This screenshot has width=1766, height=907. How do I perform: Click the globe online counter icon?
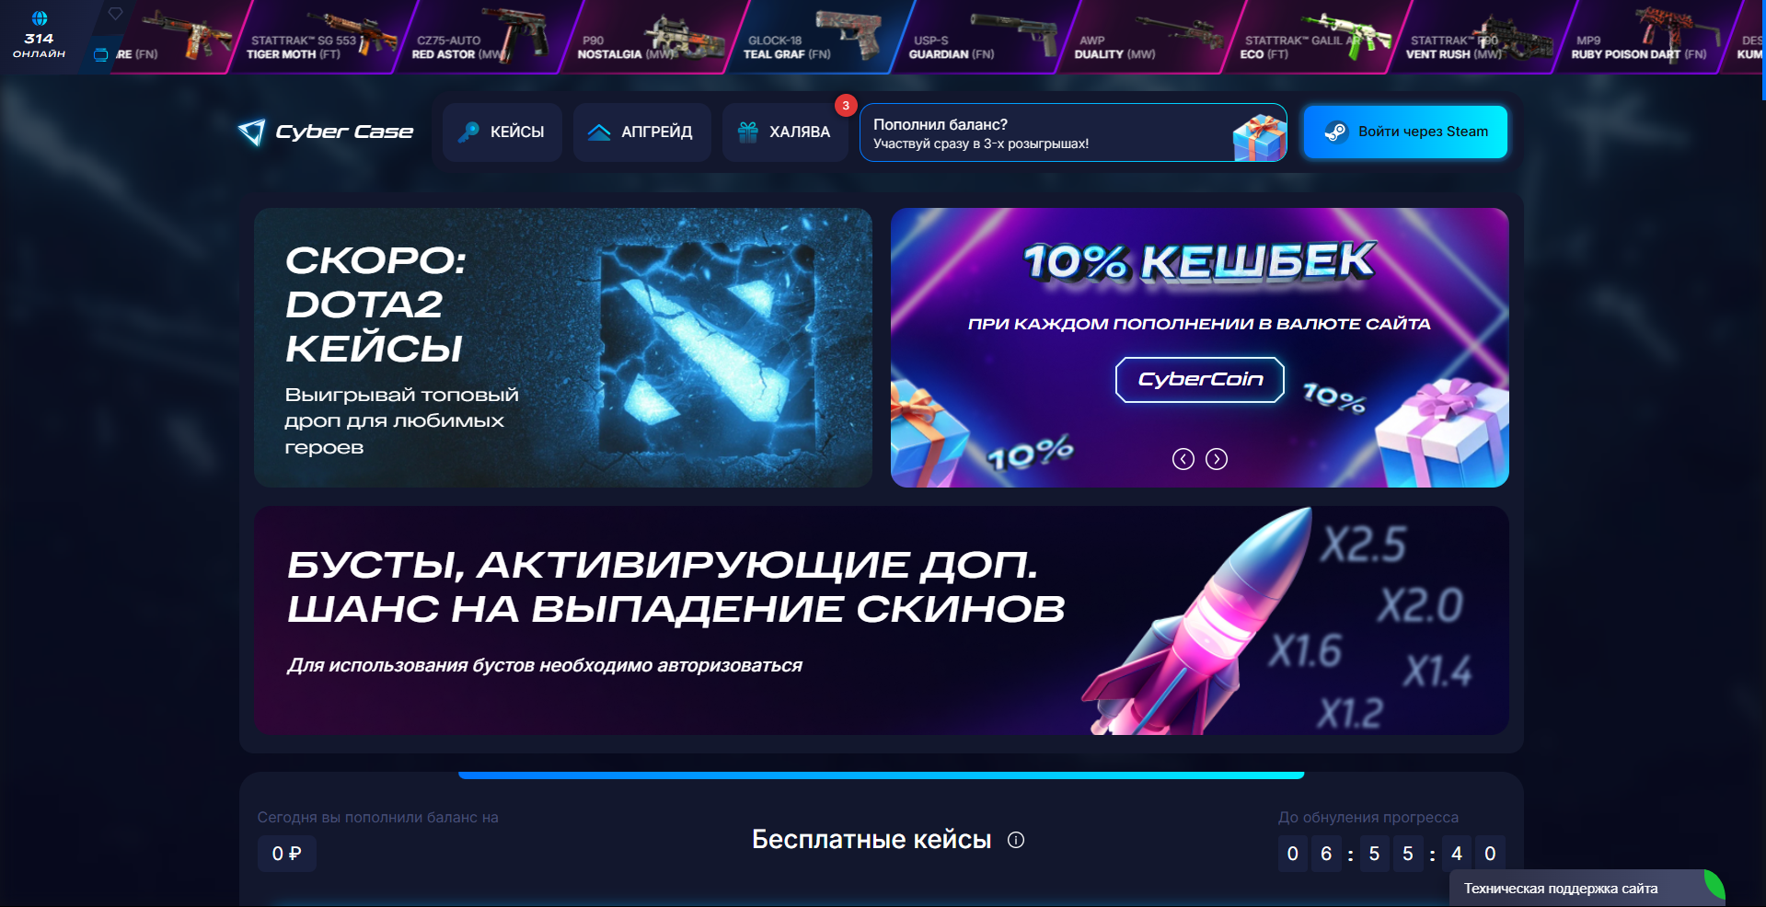point(40,18)
